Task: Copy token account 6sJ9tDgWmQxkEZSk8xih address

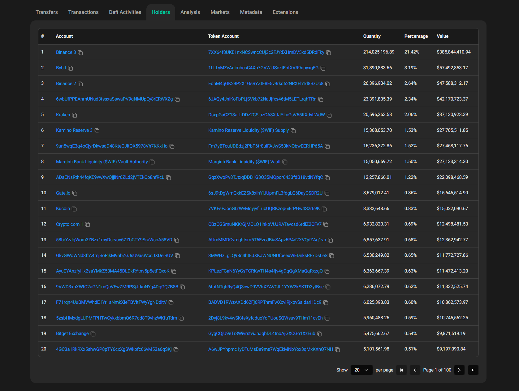Action: coord(327,193)
